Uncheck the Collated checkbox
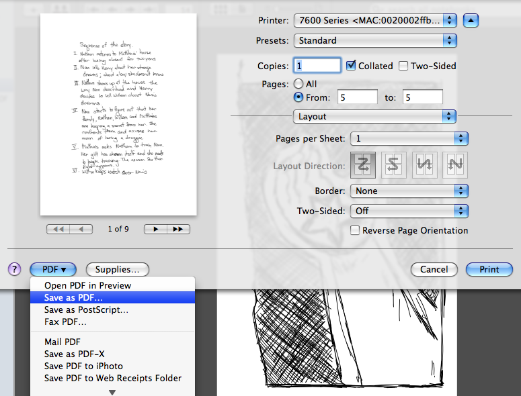Viewport: 521px width, 396px height. click(x=352, y=66)
